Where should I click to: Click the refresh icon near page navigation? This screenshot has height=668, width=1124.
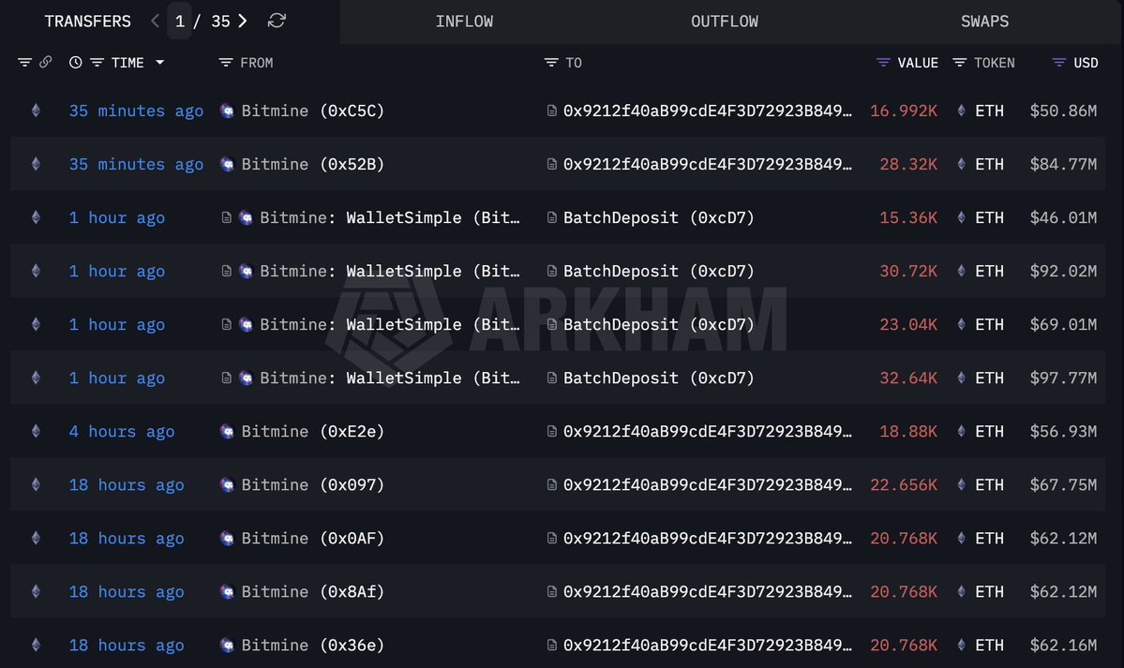tap(276, 21)
